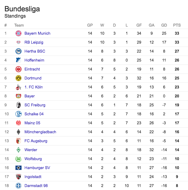Open the 1. FC Köln team link
This screenshot has width=188, height=190.
click(33, 87)
